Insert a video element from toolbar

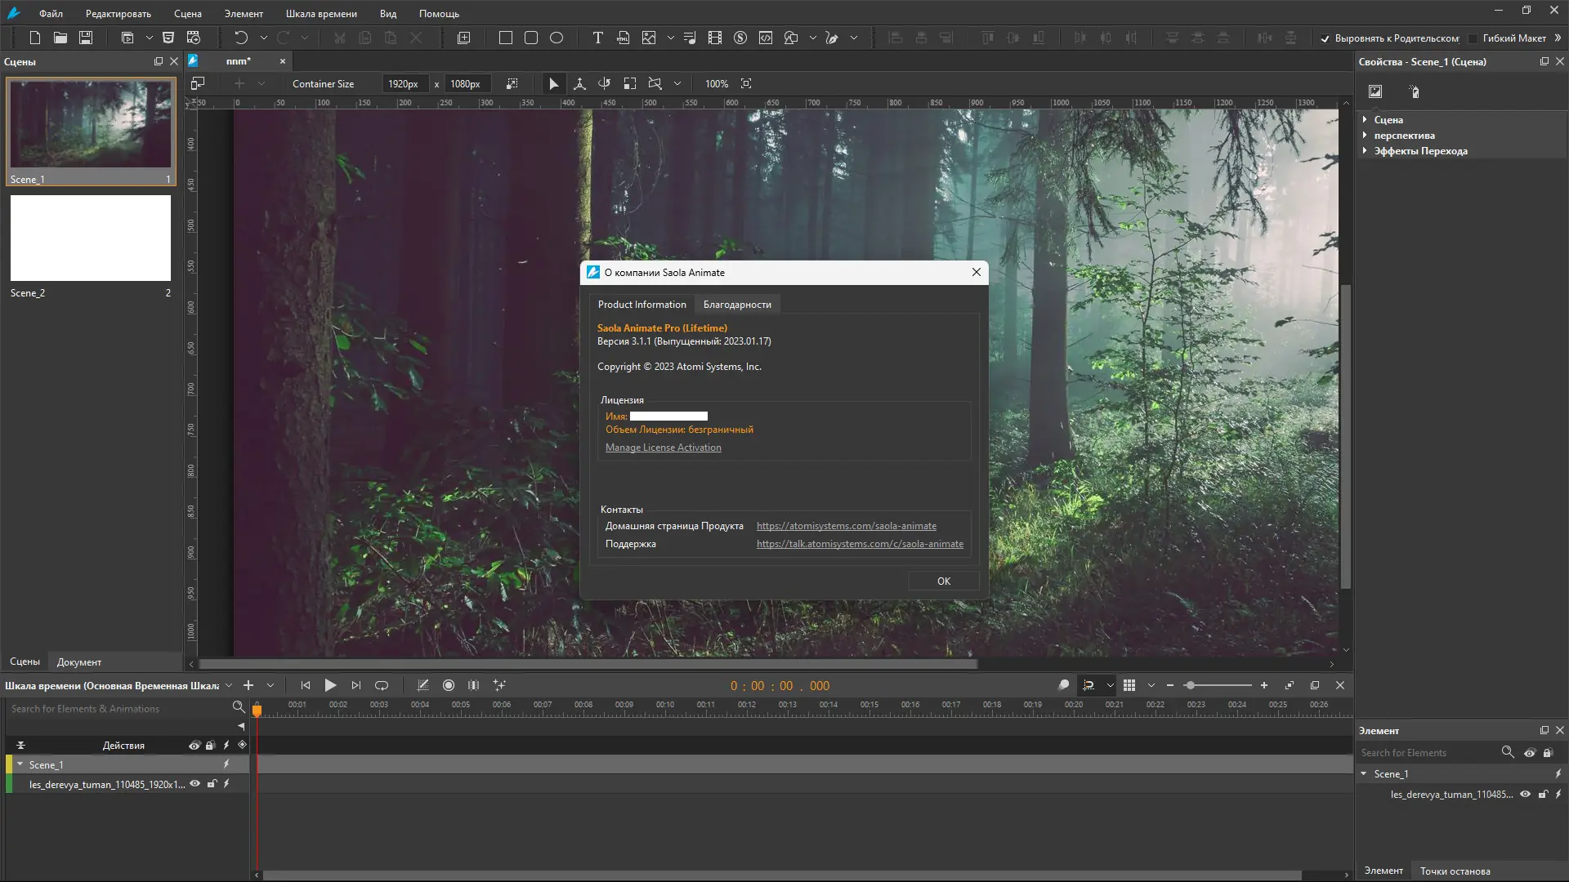click(715, 38)
